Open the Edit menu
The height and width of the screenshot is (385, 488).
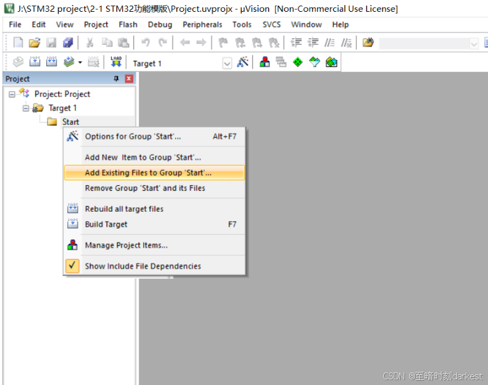tap(38, 25)
